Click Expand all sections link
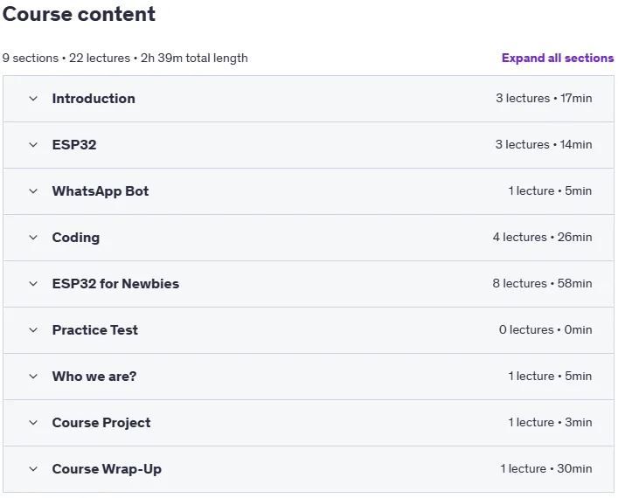Viewport: 618px width, 498px height. tap(558, 58)
